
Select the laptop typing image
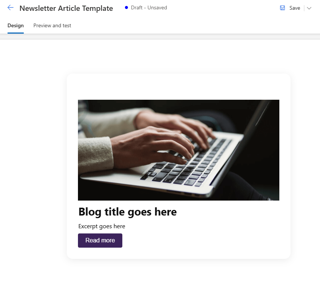pos(179,150)
